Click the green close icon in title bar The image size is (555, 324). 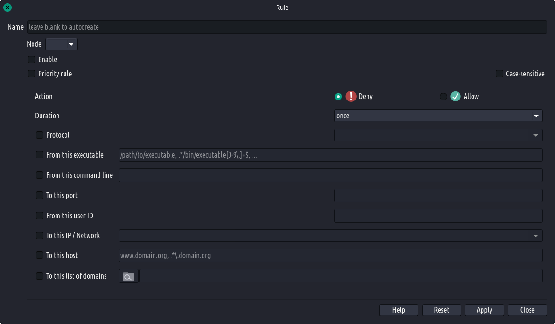point(8,8)
